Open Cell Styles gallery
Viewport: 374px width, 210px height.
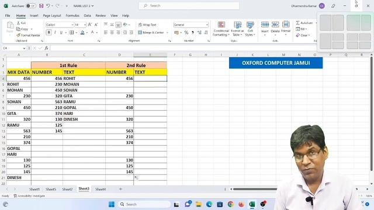point(250,29)
